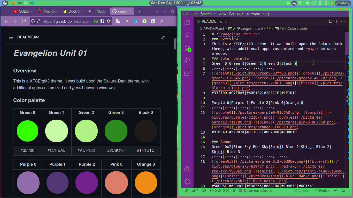This screenshot has height=198, width=353.
Task: Open markdown preview to the side
Action: point(329,22)
